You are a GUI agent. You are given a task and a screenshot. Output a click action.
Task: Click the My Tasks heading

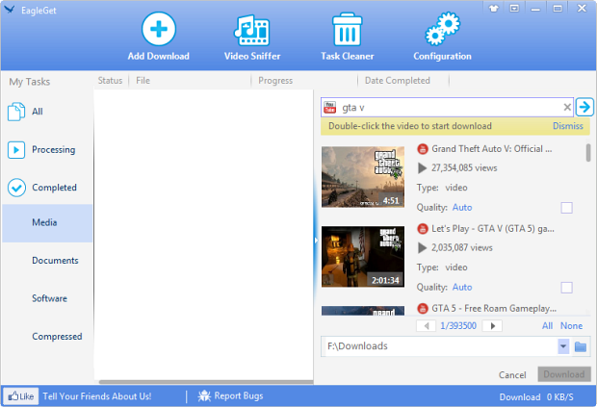point(30,82)
